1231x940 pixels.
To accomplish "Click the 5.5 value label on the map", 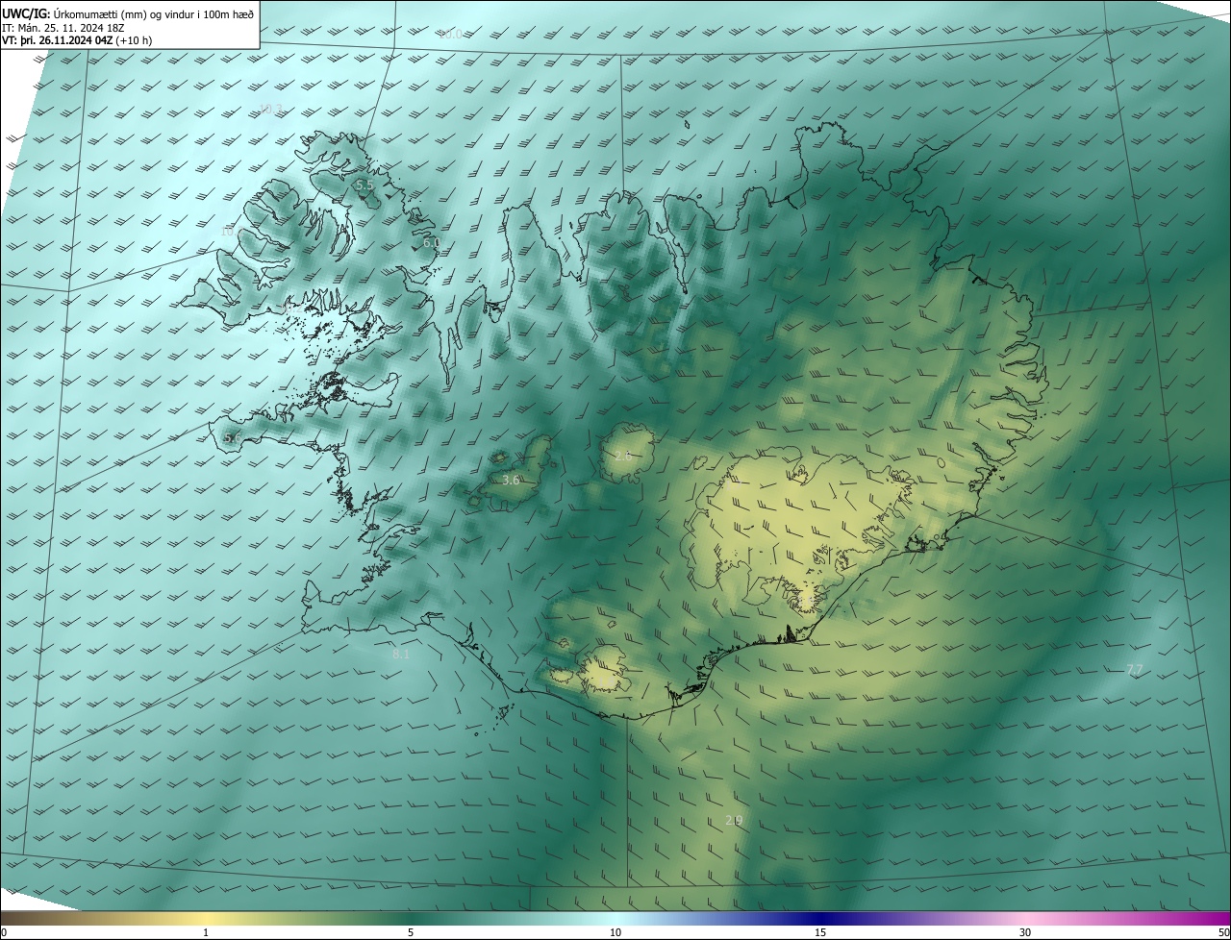I will click(x=364, y=185).
